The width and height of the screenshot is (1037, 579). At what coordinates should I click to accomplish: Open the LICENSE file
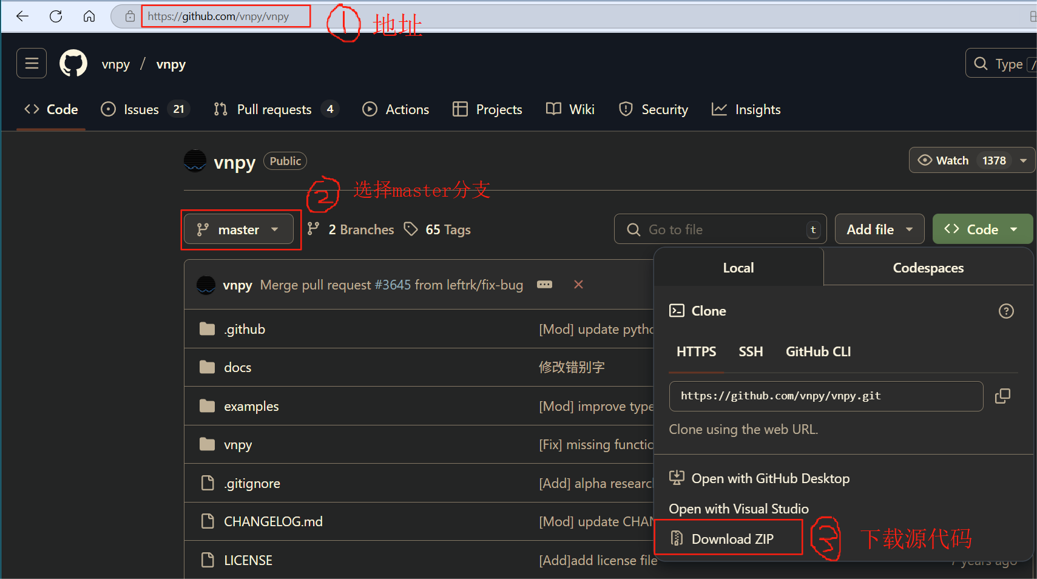[248, 560]
